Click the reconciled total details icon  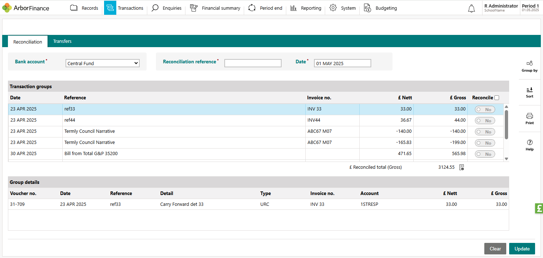point(462,167)
